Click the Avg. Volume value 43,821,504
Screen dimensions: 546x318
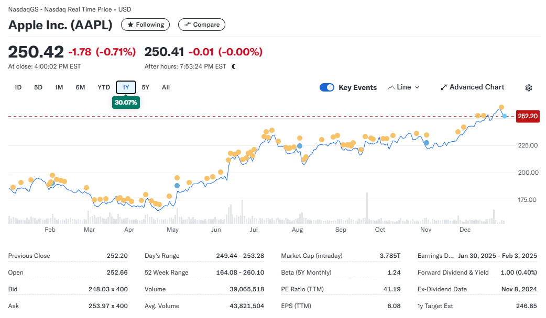[247, 306]
